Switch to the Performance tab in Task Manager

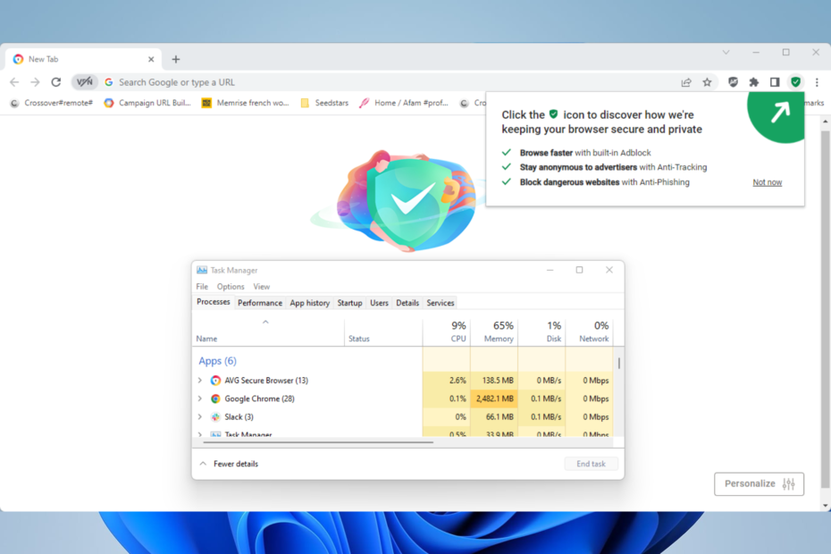pyautogui.click(x=260, y=302)
